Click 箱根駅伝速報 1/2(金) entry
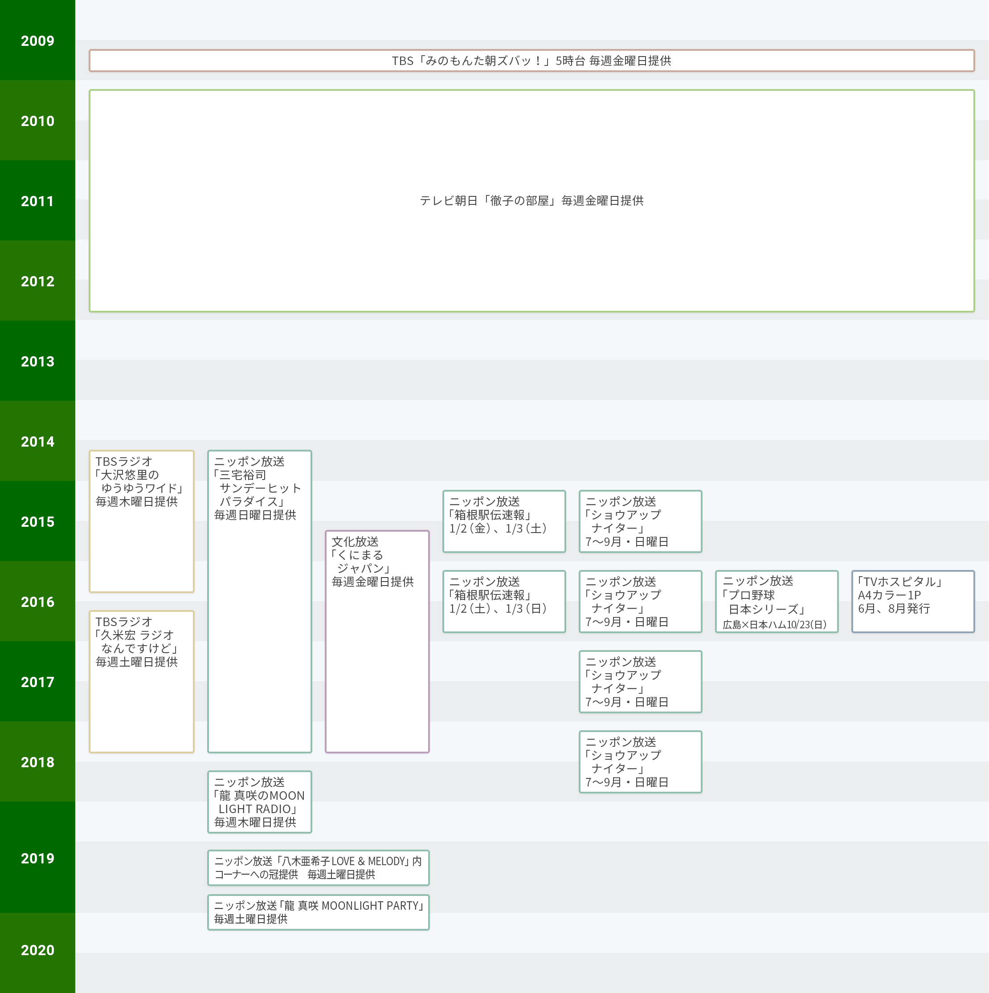 (504, 521)
